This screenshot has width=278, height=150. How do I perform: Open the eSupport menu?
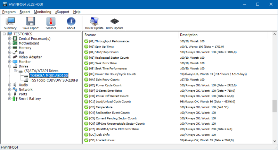[63, 12]
